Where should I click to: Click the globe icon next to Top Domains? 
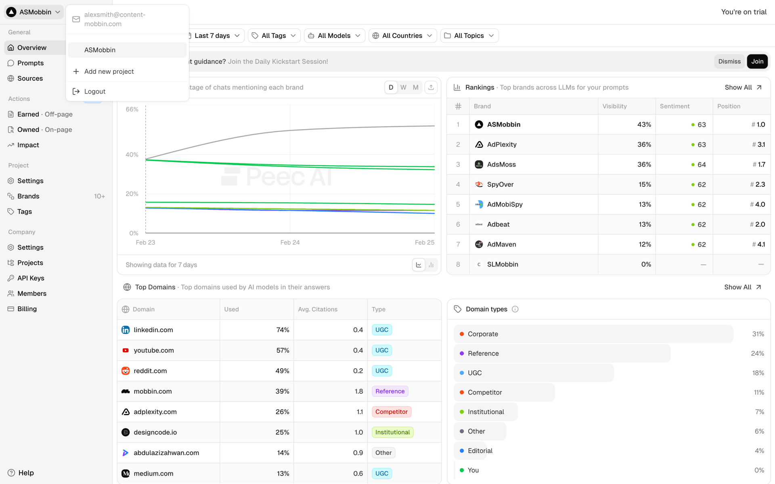[127, 287]
